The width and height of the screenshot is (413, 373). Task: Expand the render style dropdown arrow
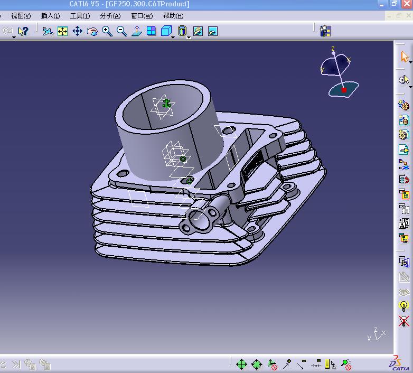(x=189, y=38)
